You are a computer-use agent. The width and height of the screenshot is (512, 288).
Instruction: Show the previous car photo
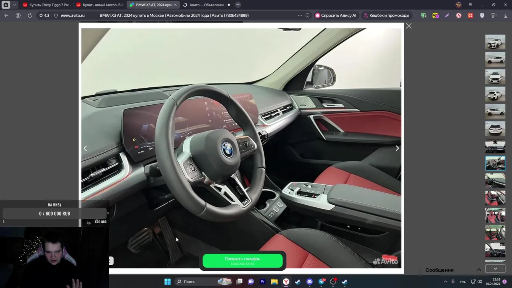point(85,148)
